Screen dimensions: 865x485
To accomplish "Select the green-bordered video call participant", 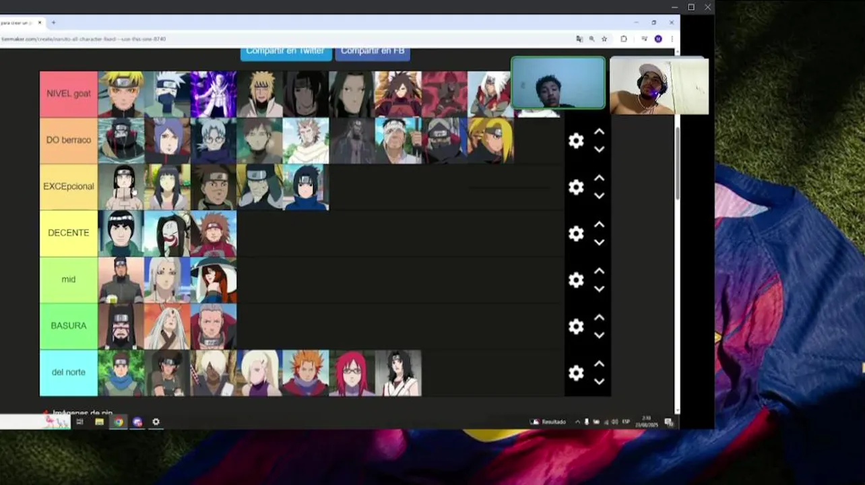I will click(x=558, y=83).
